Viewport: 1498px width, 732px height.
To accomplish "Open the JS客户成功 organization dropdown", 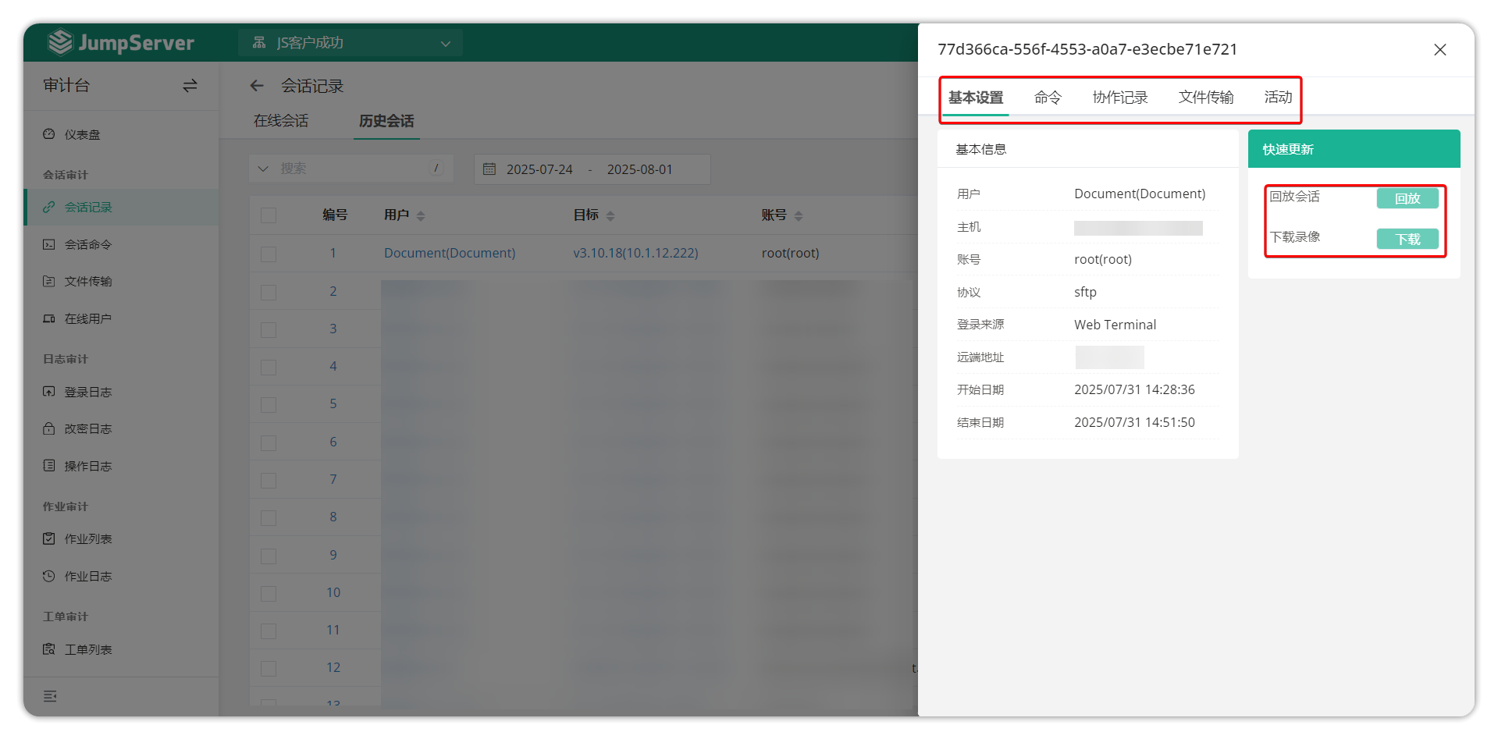I will (350, 42).
